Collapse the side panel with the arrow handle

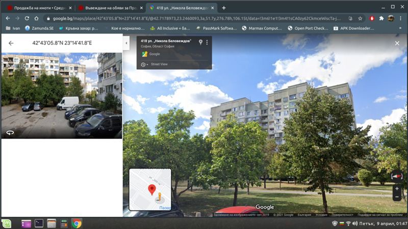tap(126, 44)
